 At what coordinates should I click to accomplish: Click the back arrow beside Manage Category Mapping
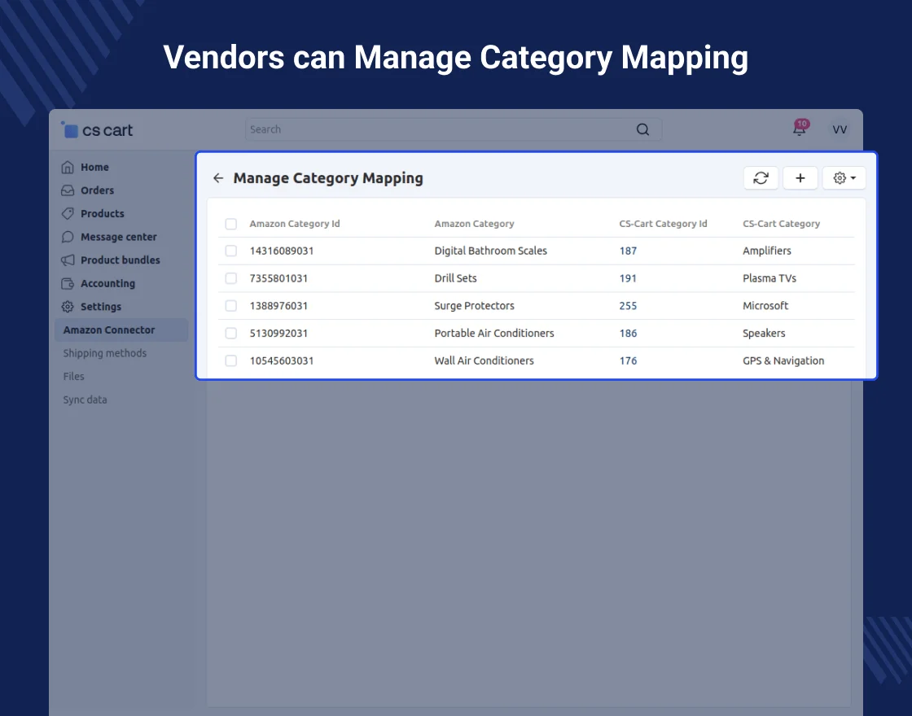click(x=218, y=178)
